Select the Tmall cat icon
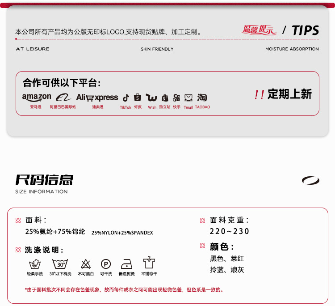335x306 pixels. pos(188,98)
